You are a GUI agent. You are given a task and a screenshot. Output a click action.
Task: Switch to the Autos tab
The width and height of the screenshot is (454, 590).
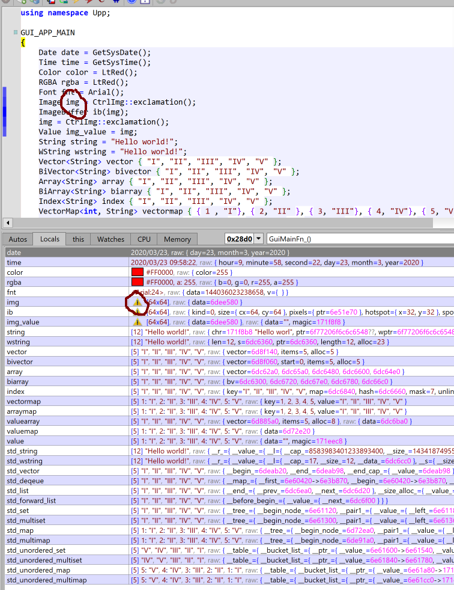(x=17, y=239)
